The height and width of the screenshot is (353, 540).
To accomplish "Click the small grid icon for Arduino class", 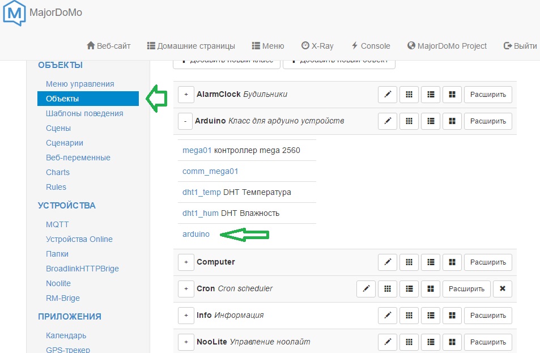I will click(x=409, y=121).
